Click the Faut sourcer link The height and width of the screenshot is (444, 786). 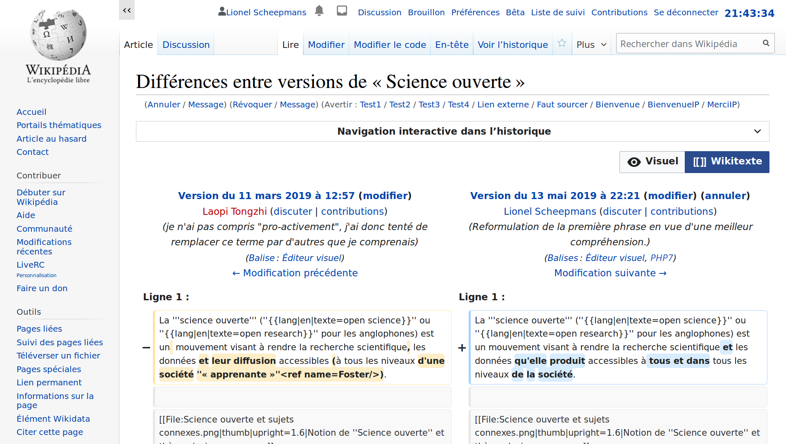coord(562,104)
